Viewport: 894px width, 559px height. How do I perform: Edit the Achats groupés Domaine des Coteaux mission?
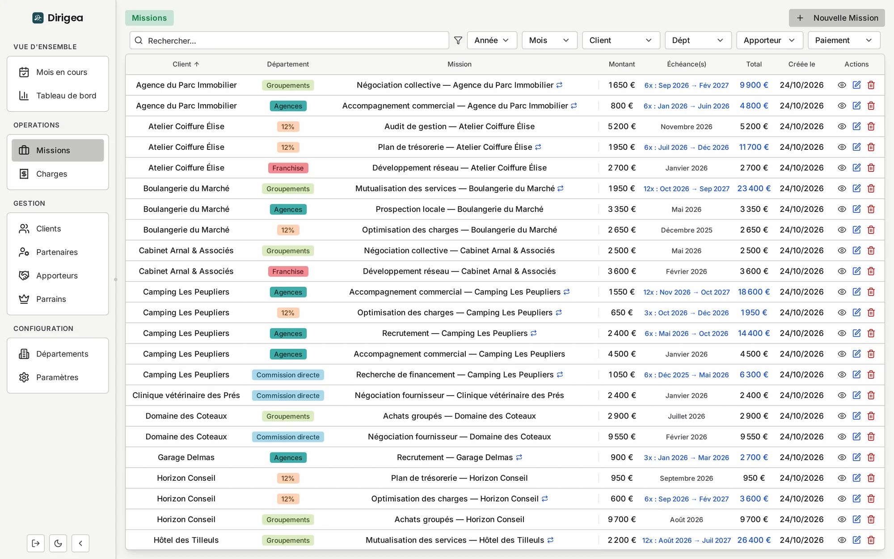click(x=856, y=416)
